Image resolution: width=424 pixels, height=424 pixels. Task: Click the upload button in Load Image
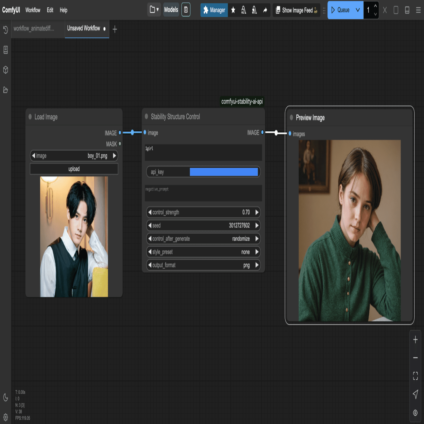(x=74, y=169)
